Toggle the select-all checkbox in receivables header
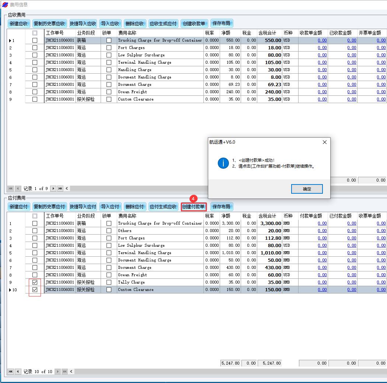The width and height of the screenshot is (387, 383). tap(35, 33)
